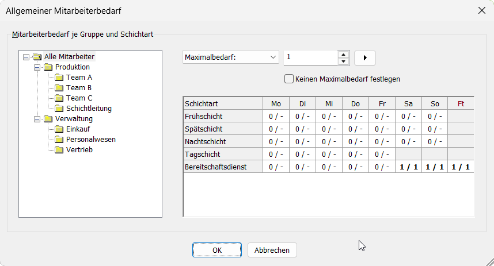Select Team A label in the tree
Image resolution: width=494 pixels, height=266 pixels.
[79, 78]
